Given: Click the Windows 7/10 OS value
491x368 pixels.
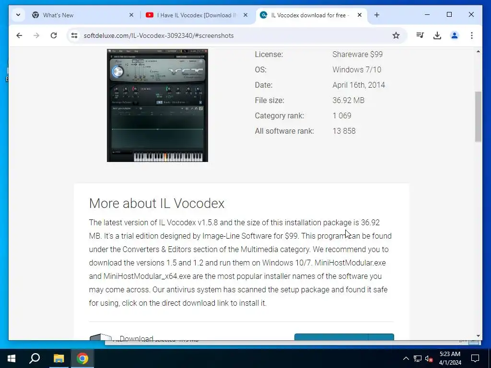Looking at the screenshot, I should click(x=357, y=69).
